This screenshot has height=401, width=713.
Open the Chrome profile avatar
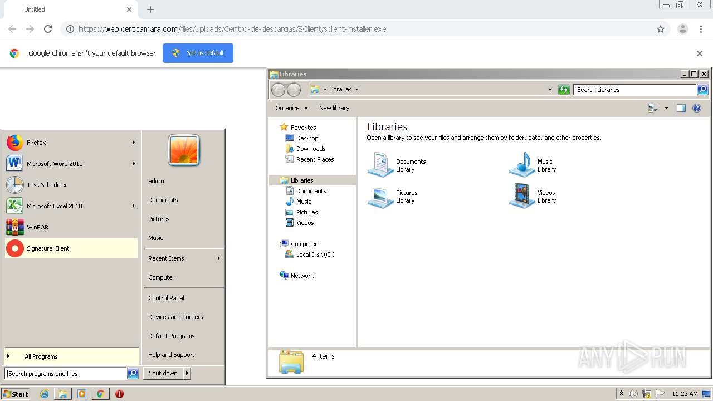tap(683, 29)
